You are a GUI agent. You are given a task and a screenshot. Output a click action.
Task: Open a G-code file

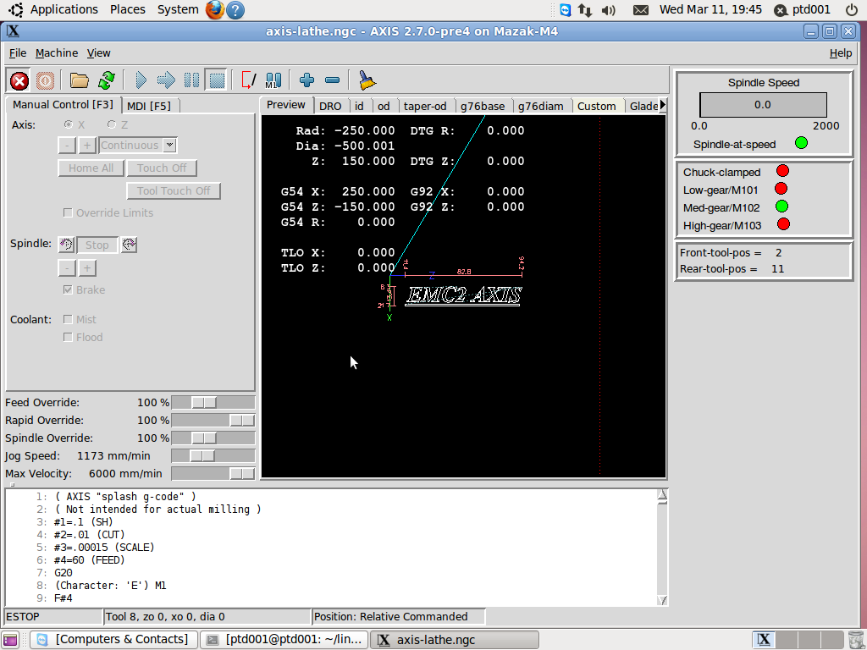click(79, 80)
